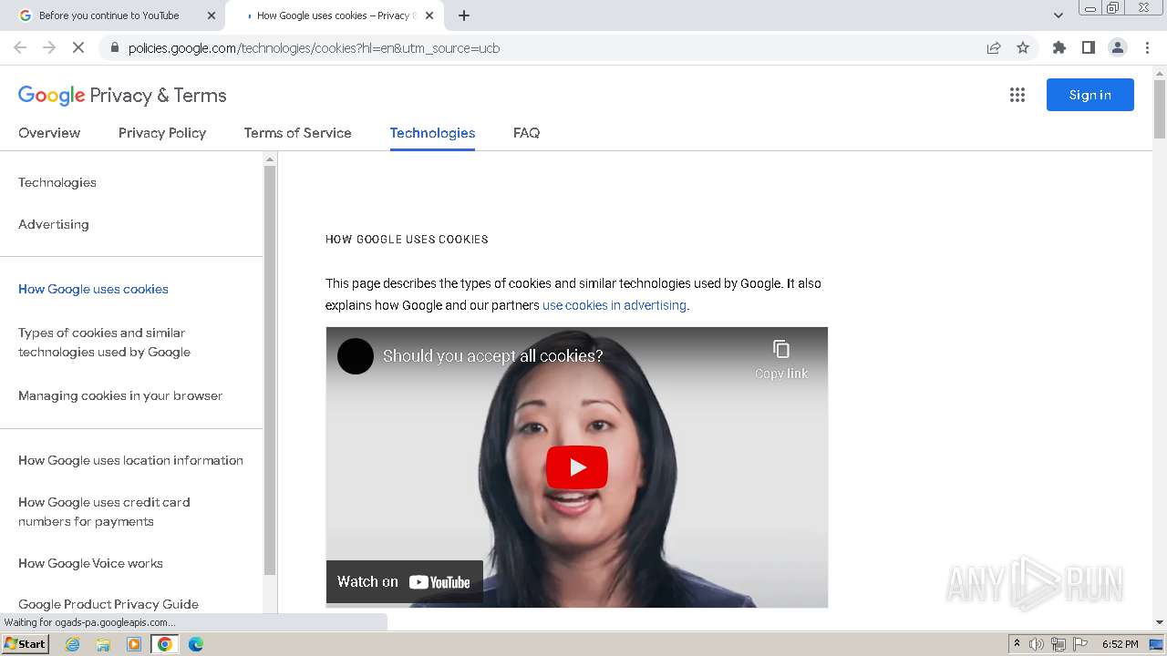
Task: Open the Terms of Service tab
Action: pos(297,133)
